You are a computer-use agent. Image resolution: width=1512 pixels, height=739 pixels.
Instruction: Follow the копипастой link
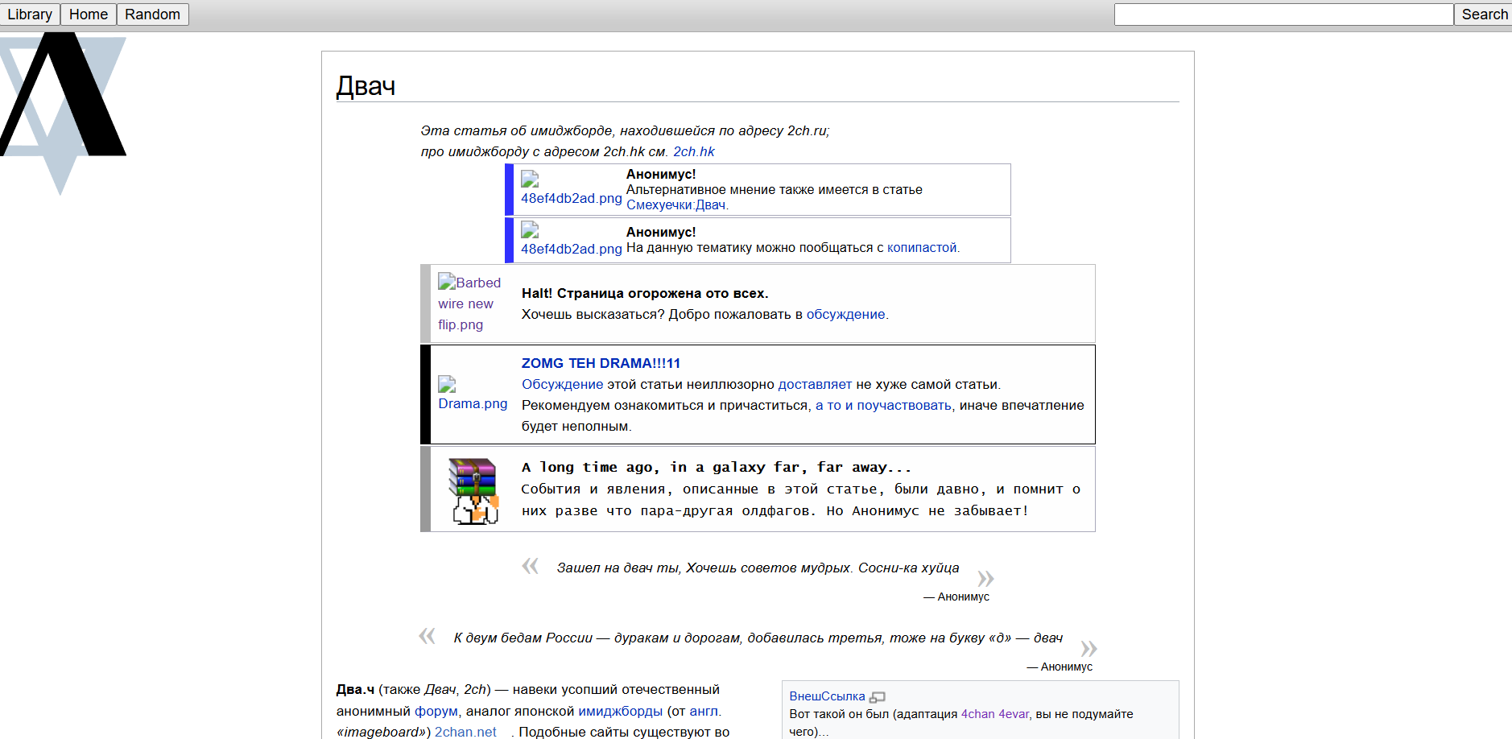click(x=922, y=248)
